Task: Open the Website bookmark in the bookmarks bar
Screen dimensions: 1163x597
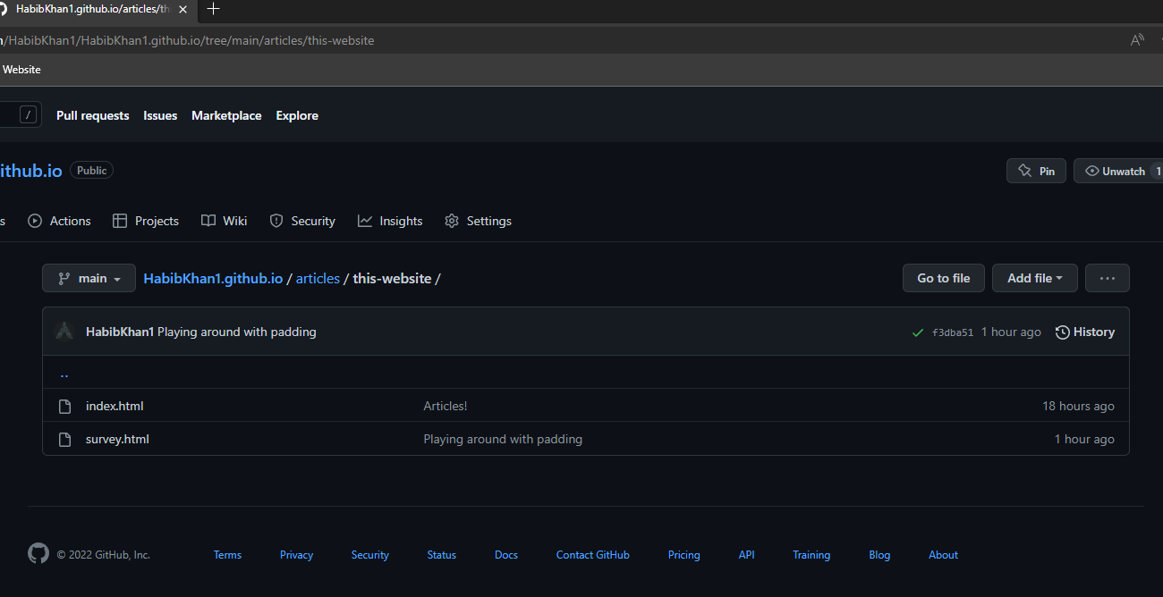Action: pos(21,69)
